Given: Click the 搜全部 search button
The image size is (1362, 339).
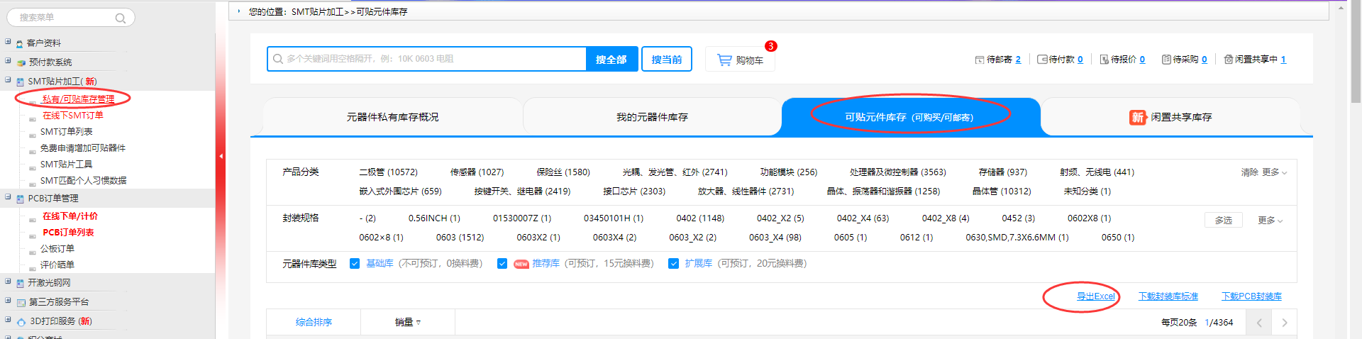Looking at the screenshot, I should coord(611,60).
